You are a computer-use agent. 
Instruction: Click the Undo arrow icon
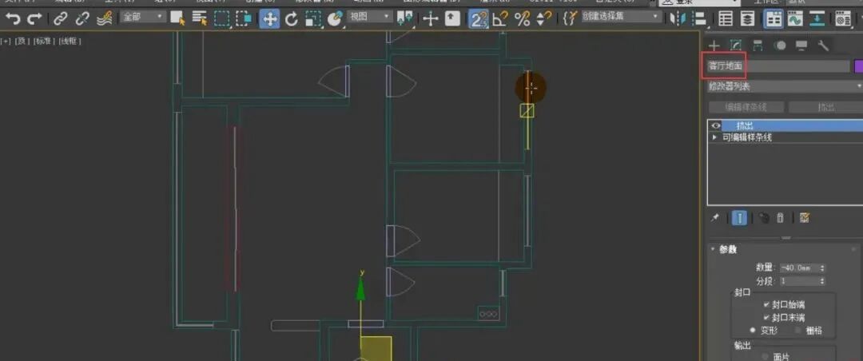(x=13, y=19)
